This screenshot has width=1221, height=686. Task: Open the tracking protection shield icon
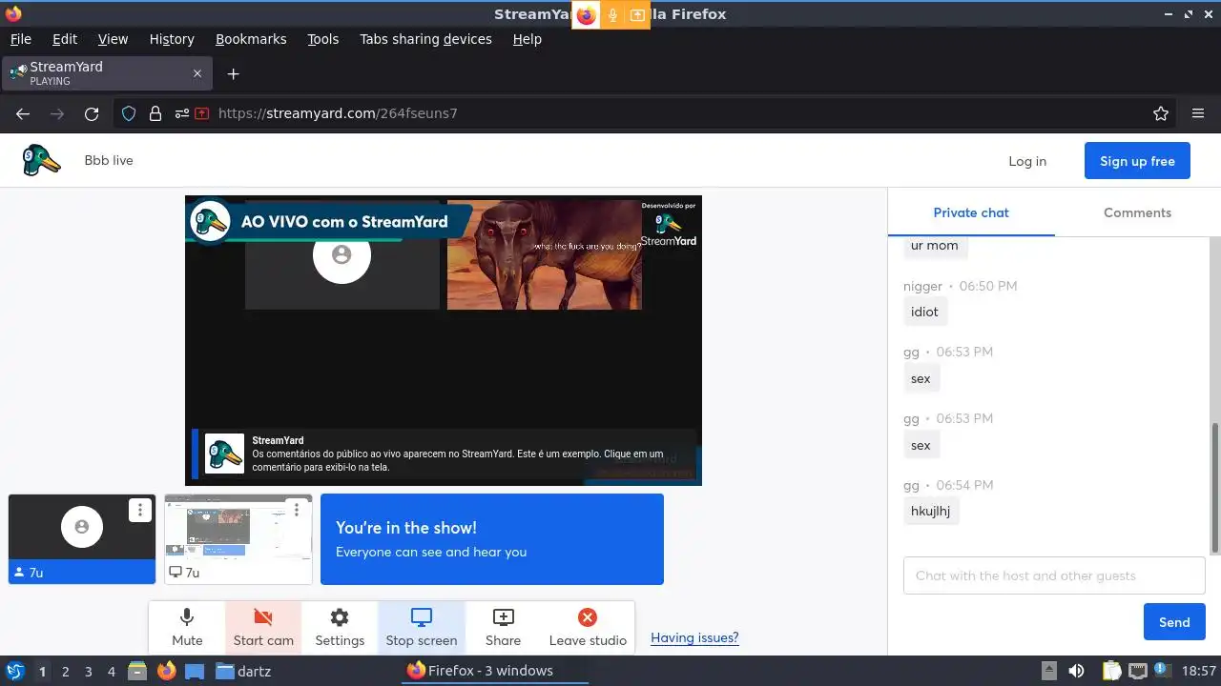pyautogui.click(x=129, y=113)
